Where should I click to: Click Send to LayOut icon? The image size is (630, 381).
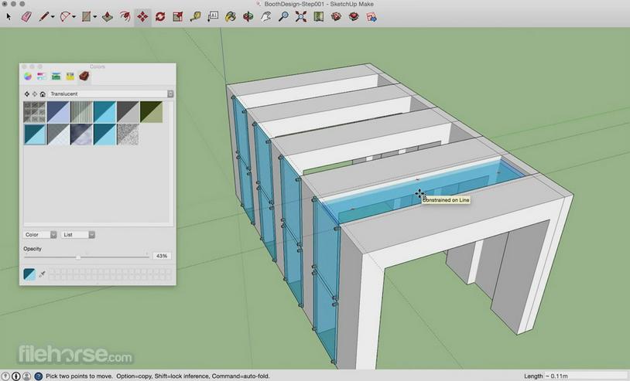click(371, 17)
